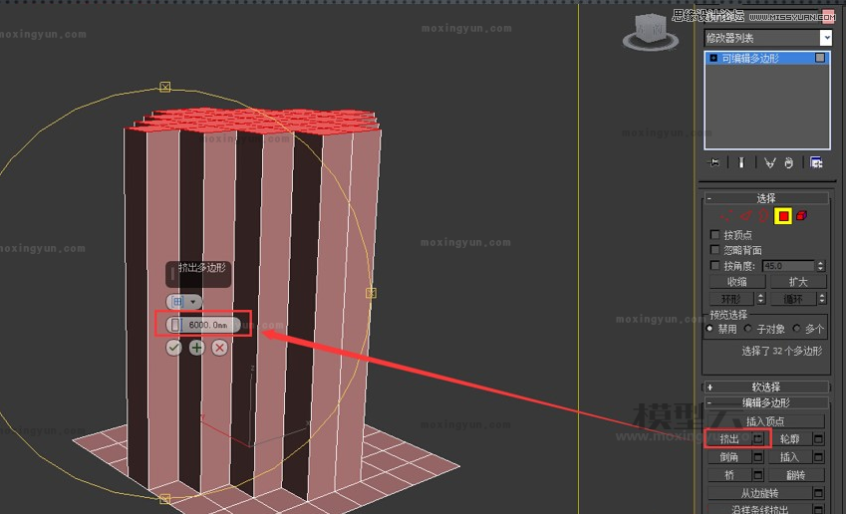Open 修改器列表 dropdown
The width and height of the screenshot is (846, 514).
(767, 38)
